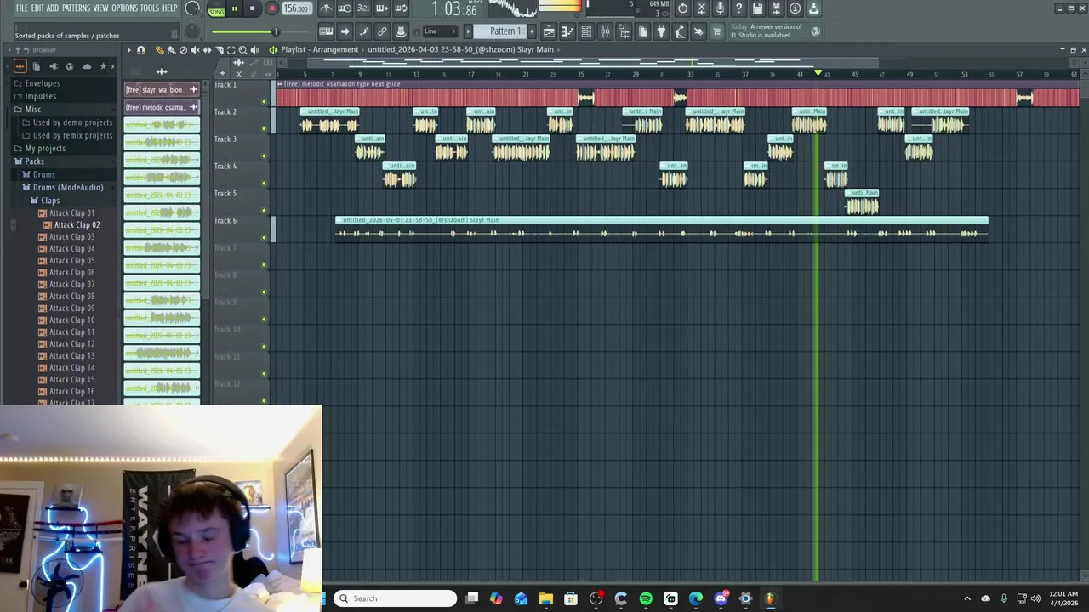
Task: Stop playback with the stop button
Action: coord(252,8)
